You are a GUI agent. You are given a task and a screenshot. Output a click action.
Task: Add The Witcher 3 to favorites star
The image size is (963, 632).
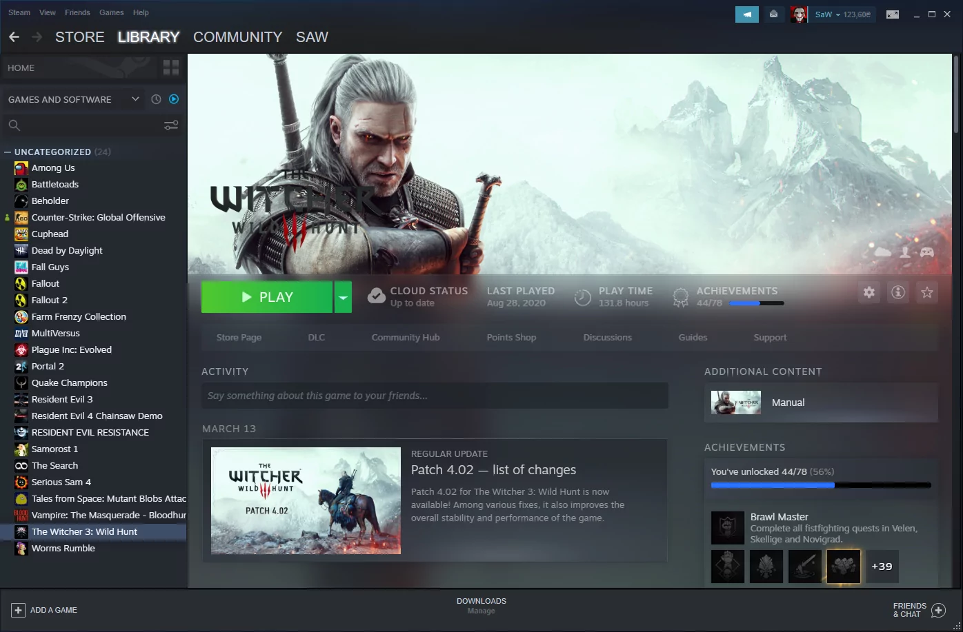click(927, 292)
